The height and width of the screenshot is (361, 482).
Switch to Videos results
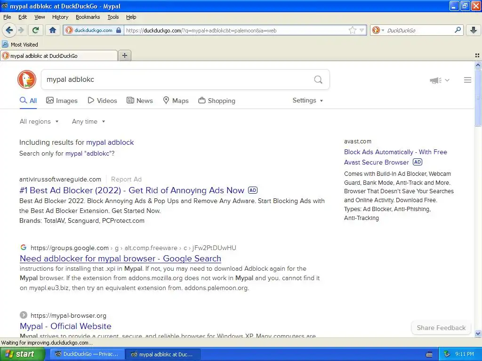[102, 101]
